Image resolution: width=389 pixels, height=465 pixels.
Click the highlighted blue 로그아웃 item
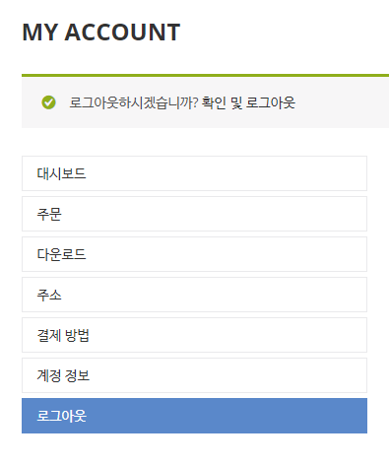click(194, 416)
